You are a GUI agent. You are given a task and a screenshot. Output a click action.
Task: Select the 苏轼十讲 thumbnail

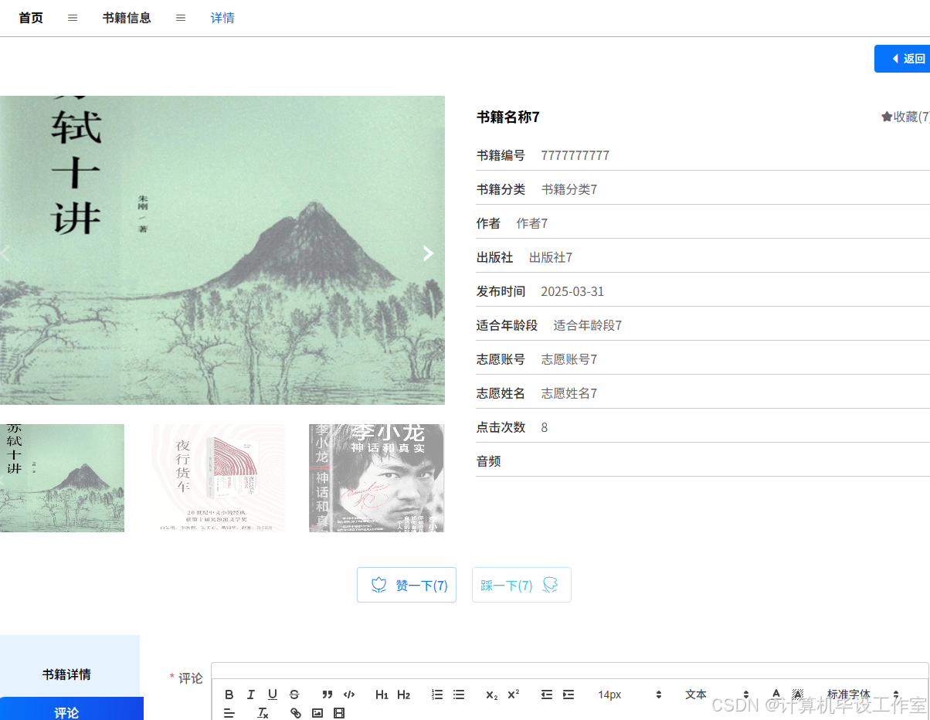point(62,478)
